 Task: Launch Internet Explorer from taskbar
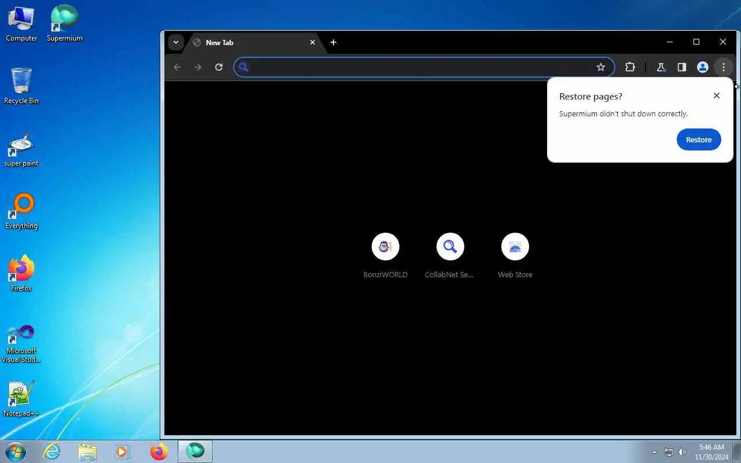[x=52, y=451]
